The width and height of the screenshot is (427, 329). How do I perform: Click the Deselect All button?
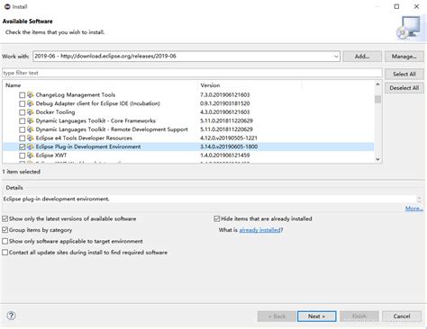point(404,88)
